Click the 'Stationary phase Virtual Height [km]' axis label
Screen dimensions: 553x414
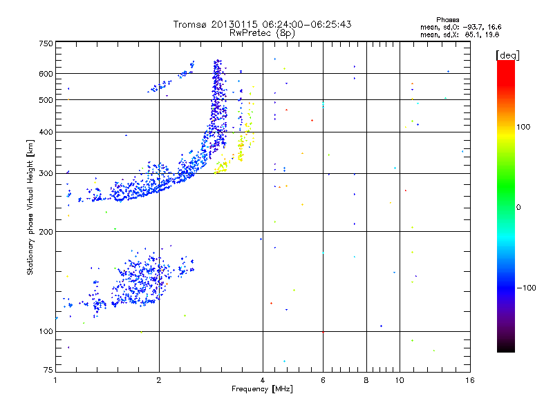click(x=30, y=207)
